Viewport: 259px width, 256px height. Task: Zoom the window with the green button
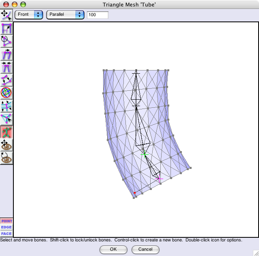[23, 4]
